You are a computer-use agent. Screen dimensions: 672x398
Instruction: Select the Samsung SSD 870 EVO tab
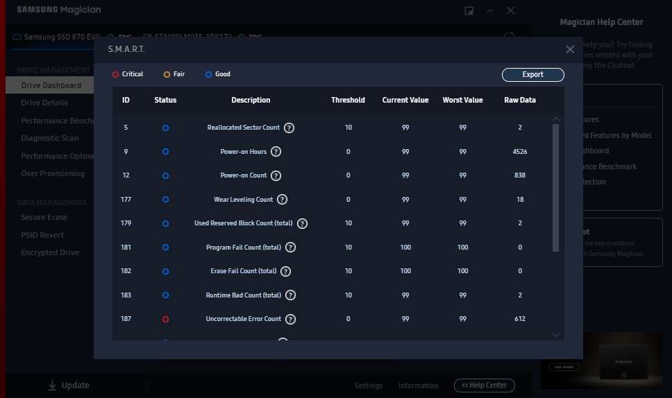[x=56, y=37]
